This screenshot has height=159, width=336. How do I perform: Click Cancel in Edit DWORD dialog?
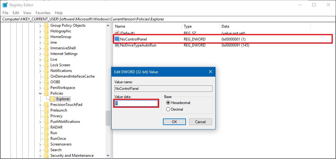point(200,122)
